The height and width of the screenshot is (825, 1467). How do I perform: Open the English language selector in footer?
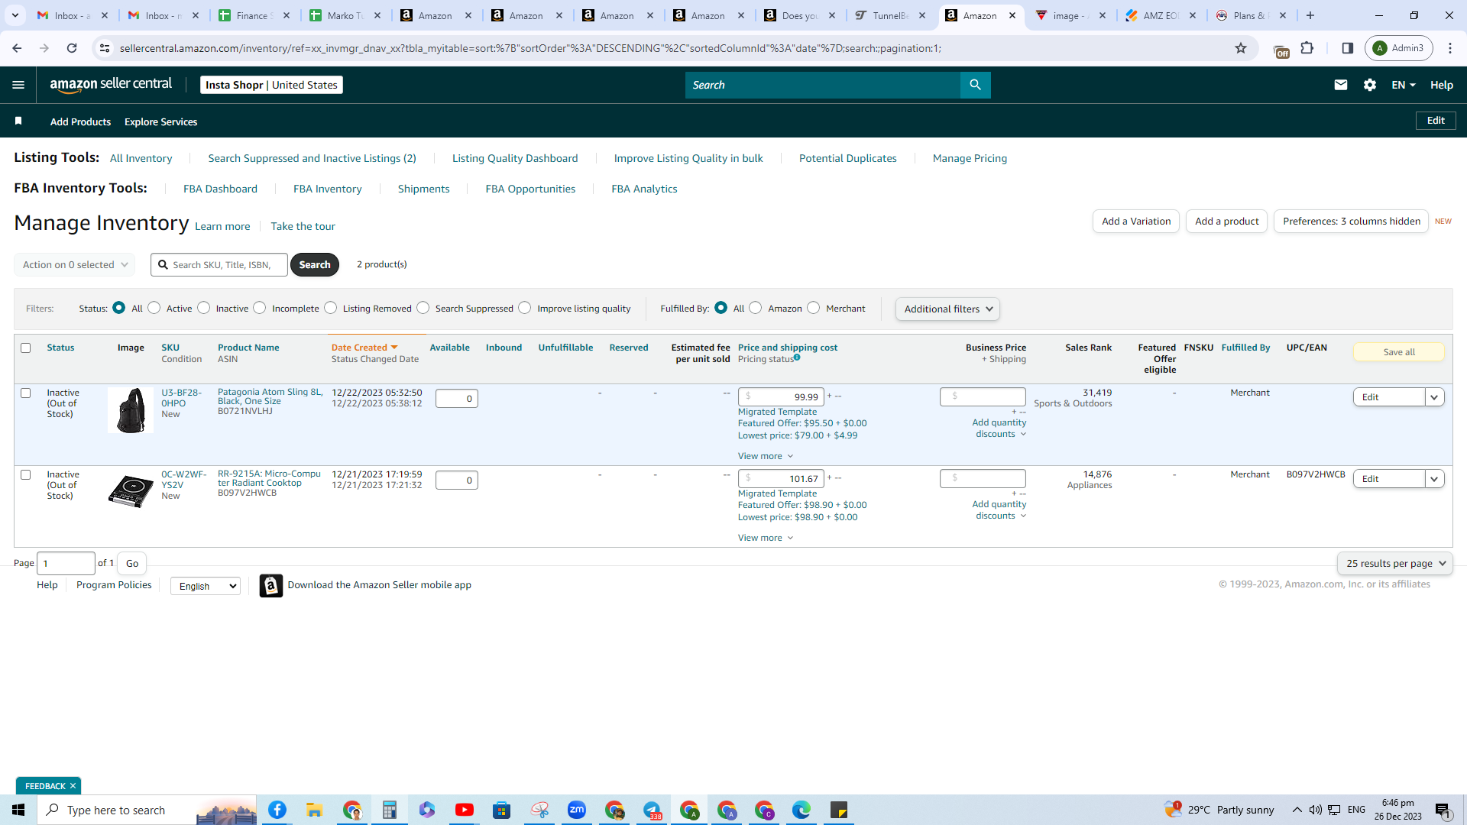pyautogui.click(x=206, y=586)
